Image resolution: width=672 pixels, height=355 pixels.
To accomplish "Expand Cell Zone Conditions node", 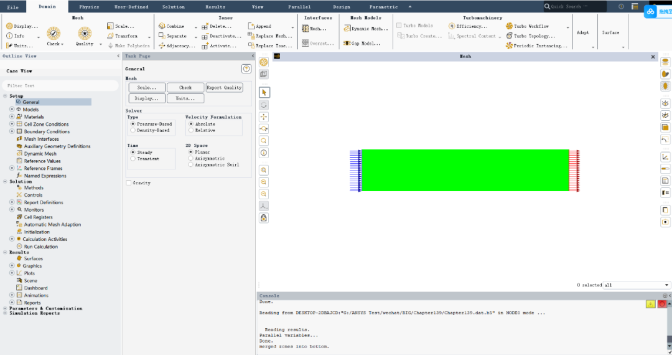I will click(12, 124).
